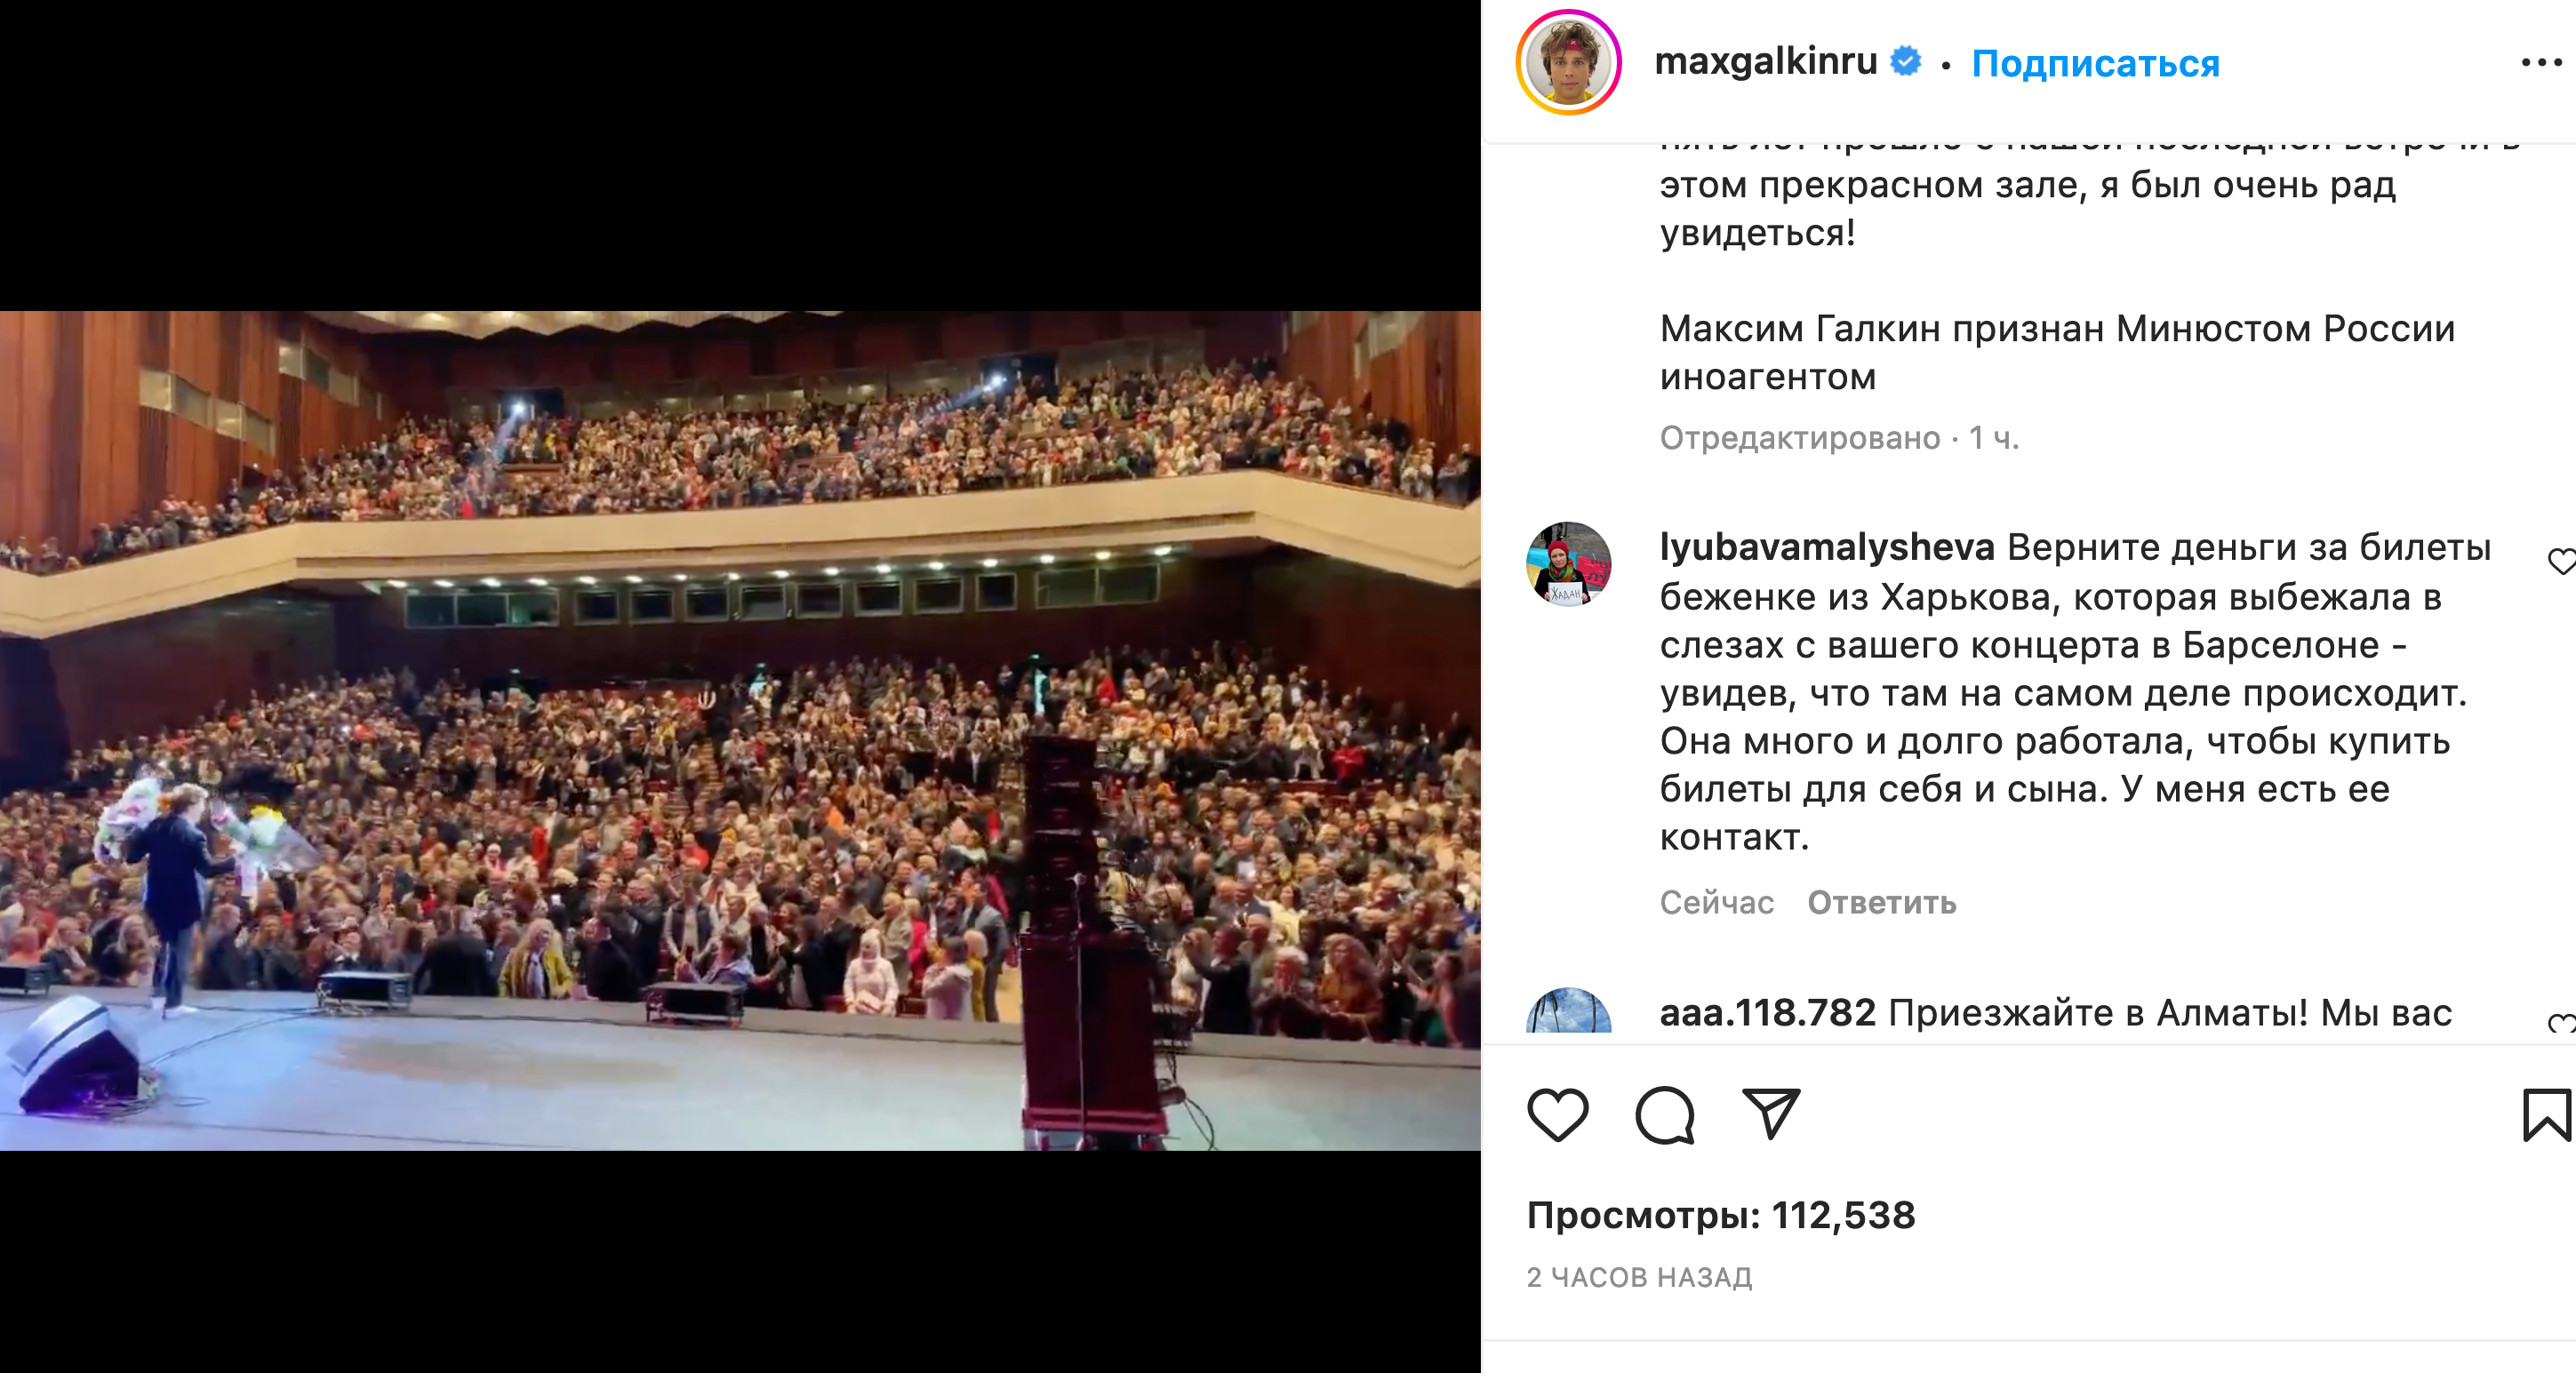Viewport: 2576px width, 1373px height.
Task: Share the post via paper plane icon
Action: pyautogui.click(x=1771, y=1113)
